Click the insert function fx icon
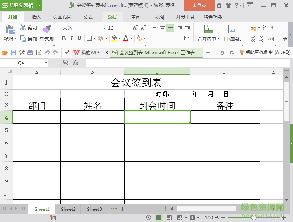This screenshot has height=222, width=293. (x=76, y=63)
